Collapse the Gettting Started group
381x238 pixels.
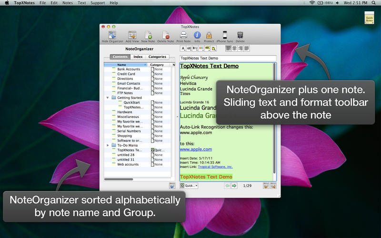[108, 98]
